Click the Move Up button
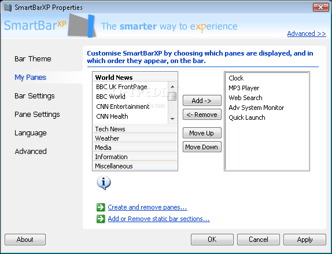332x254 pixels. point(202,133)
